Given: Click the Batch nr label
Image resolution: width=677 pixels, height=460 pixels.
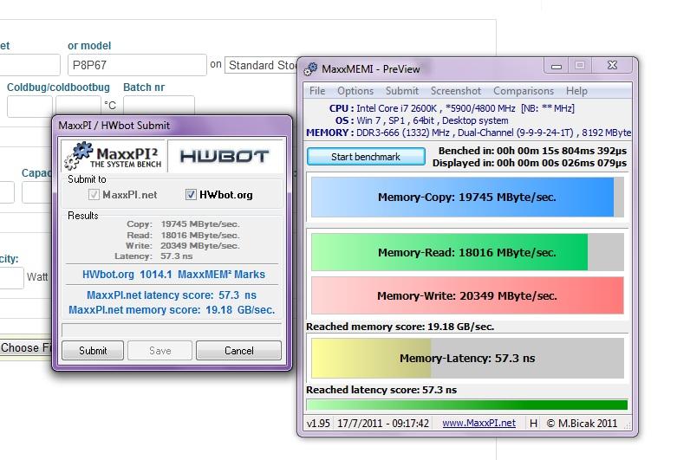Looking at the screenshot, I should click(144, 87).
